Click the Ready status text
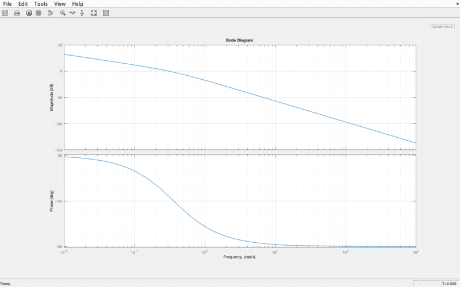 (x=5, y=284)
